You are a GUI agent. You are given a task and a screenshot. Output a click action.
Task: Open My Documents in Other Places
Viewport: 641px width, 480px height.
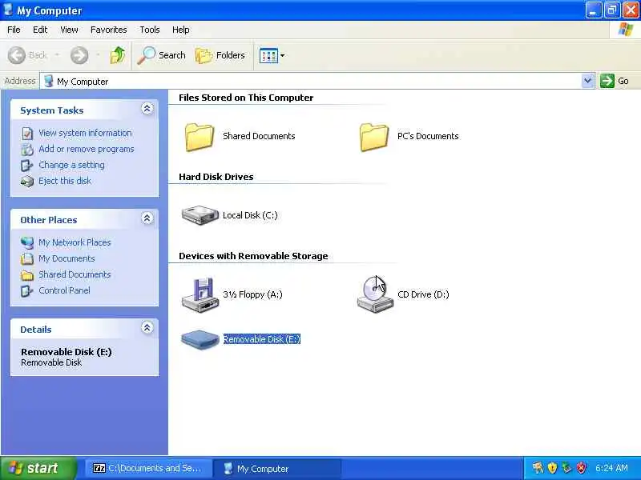(x=67, y=258)
